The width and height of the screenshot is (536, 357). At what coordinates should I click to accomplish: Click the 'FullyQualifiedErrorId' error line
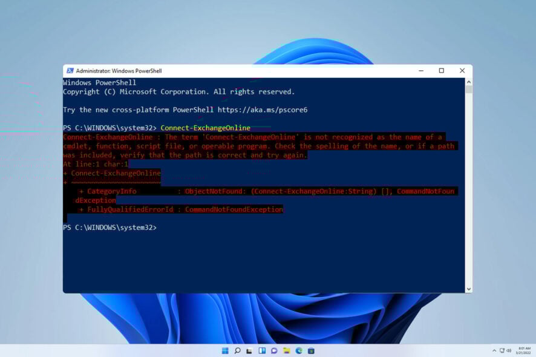click(x=181, y=209)
